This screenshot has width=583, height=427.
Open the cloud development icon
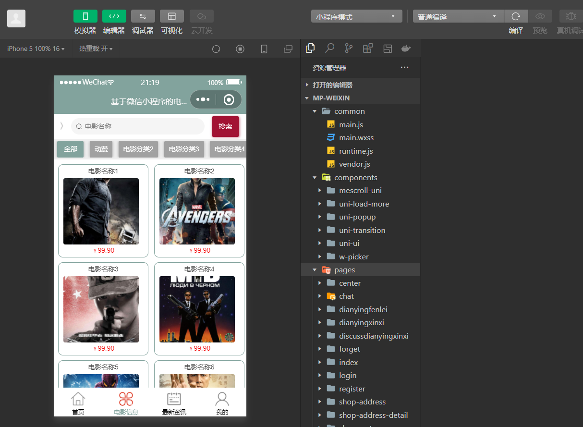(x=202, y=16)
